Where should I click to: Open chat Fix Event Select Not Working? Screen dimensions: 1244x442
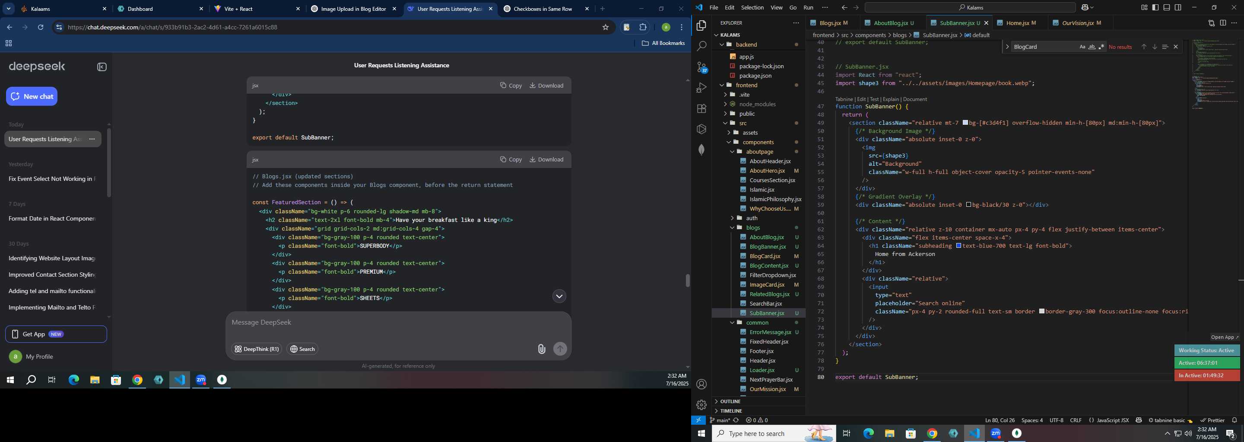[52, 179]
